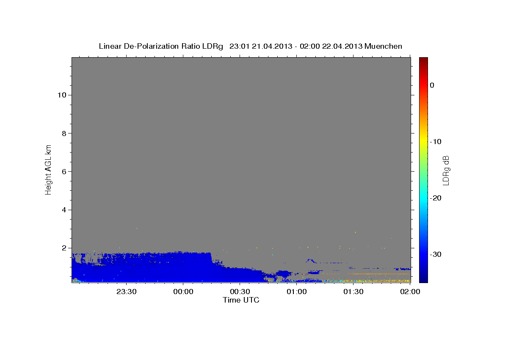The height and width of the screenshot is (339, 508).
Task: Click the 'Muenchen' location in the title
Action: [384, 46]
